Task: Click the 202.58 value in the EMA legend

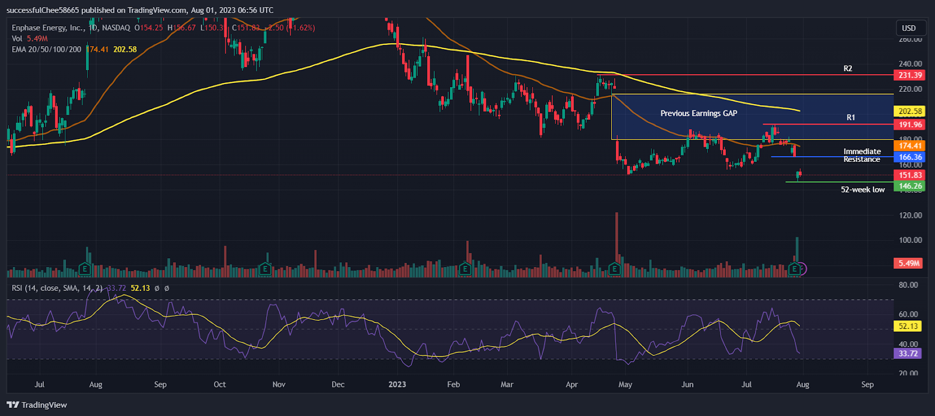Action: (125, 50)
